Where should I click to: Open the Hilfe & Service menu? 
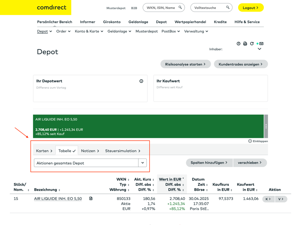pyautogui.click(x=247, y=22)
